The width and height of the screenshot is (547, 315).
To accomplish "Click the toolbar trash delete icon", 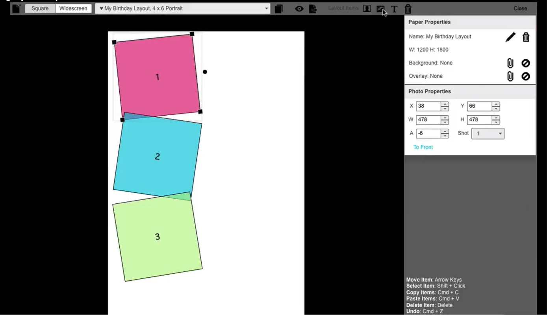I will pyautogui.click(x=408, y=9).
